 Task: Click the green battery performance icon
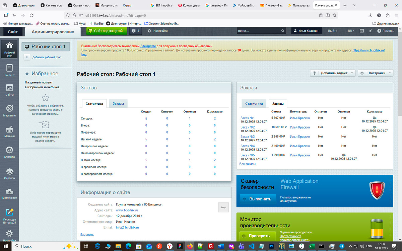coord(377,229)
